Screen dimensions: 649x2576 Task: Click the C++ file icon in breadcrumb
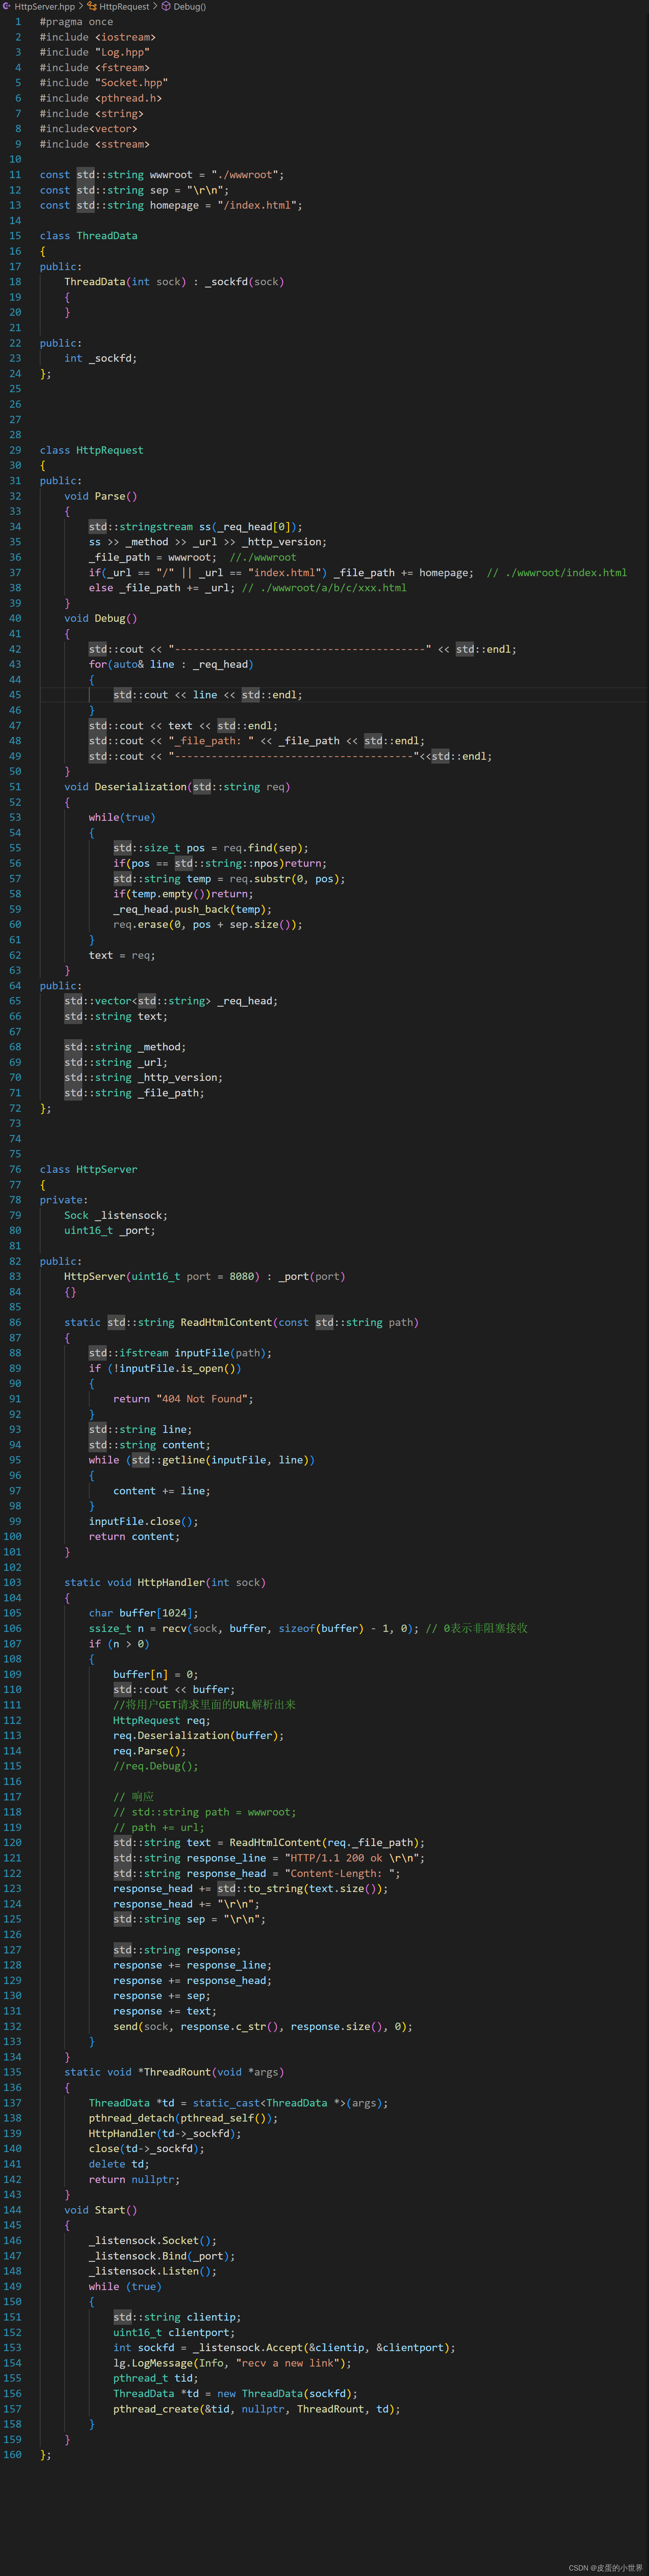[x=7, y=6]
